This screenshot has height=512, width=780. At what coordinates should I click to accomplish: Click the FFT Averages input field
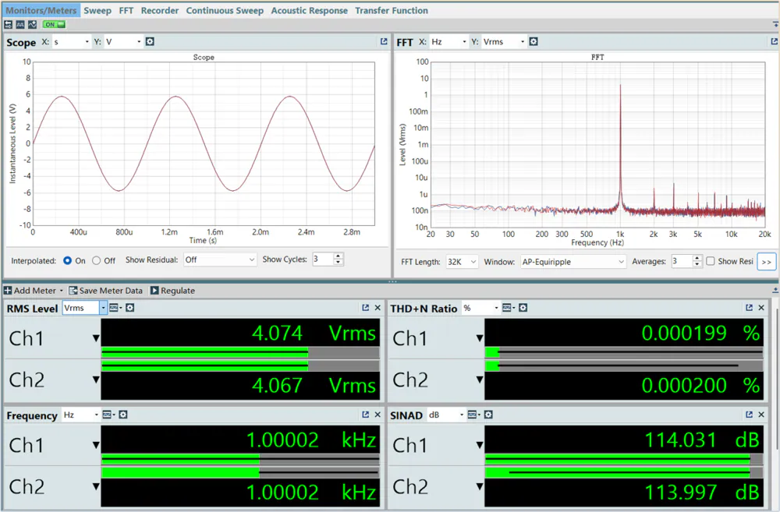tap(680, 262)
